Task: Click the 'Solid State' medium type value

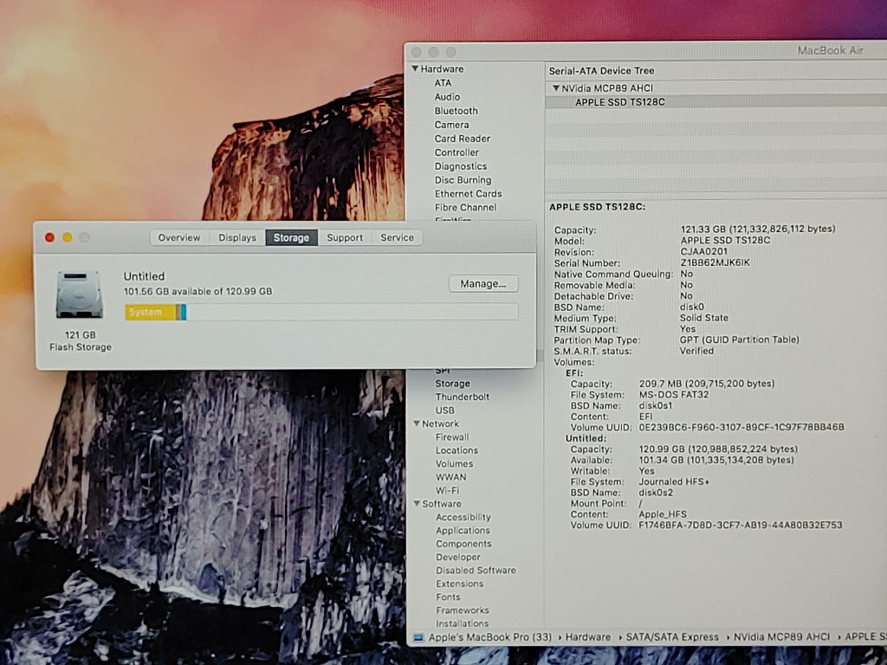Action: coord(703,318)
